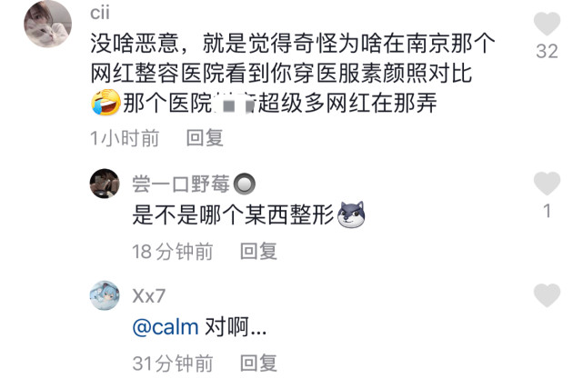
Task: Like the comment by Xx7
Action: 547,294
